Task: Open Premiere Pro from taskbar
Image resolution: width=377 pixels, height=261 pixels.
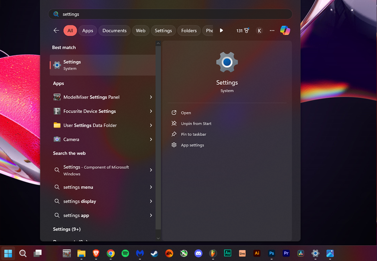Action: [286, 253]
